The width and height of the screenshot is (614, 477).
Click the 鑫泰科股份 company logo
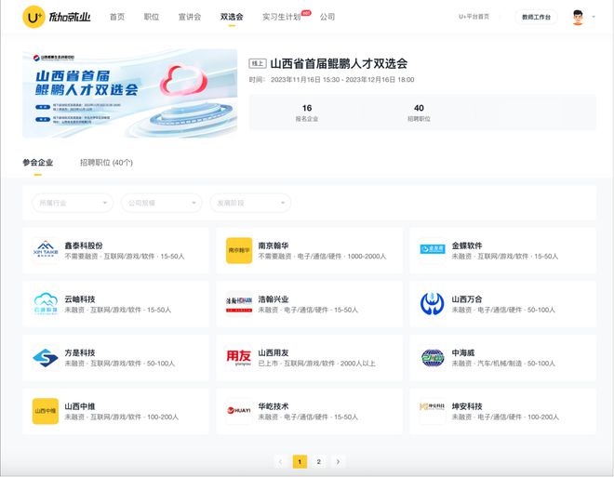click(x=46, y=250)
